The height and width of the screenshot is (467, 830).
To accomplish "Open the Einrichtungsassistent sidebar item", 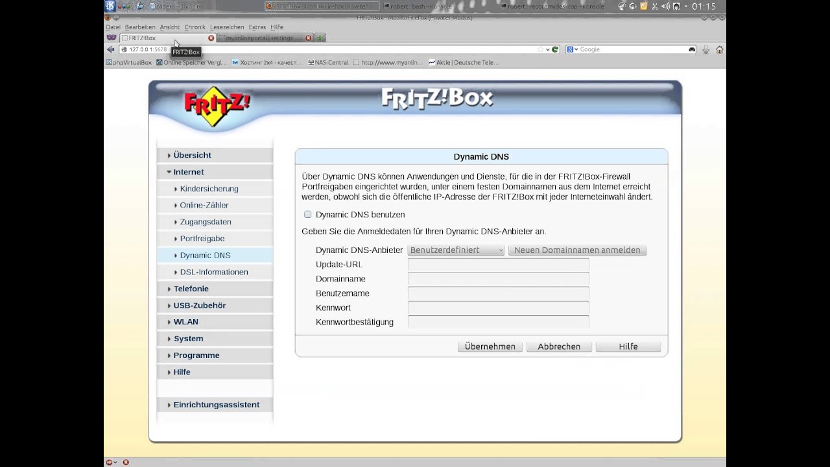I will [215, 405].
